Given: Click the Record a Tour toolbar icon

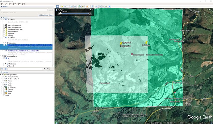Looking at the screenshot, I should coord(75,6).
